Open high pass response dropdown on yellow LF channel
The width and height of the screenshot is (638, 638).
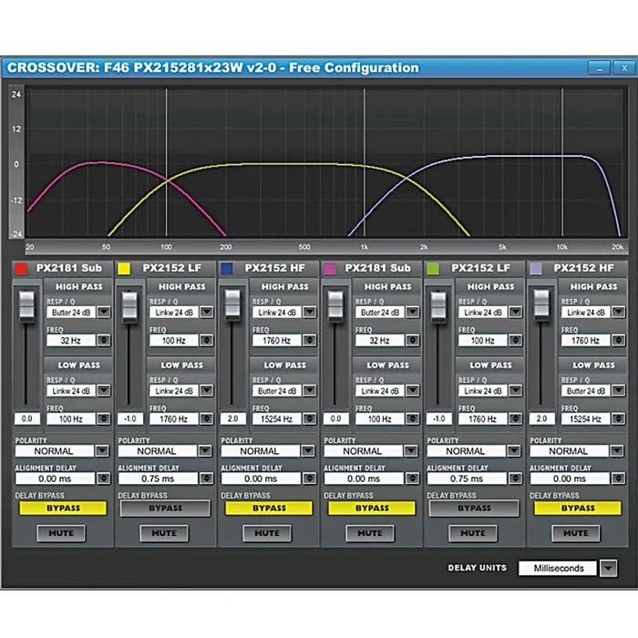point(207,312)
